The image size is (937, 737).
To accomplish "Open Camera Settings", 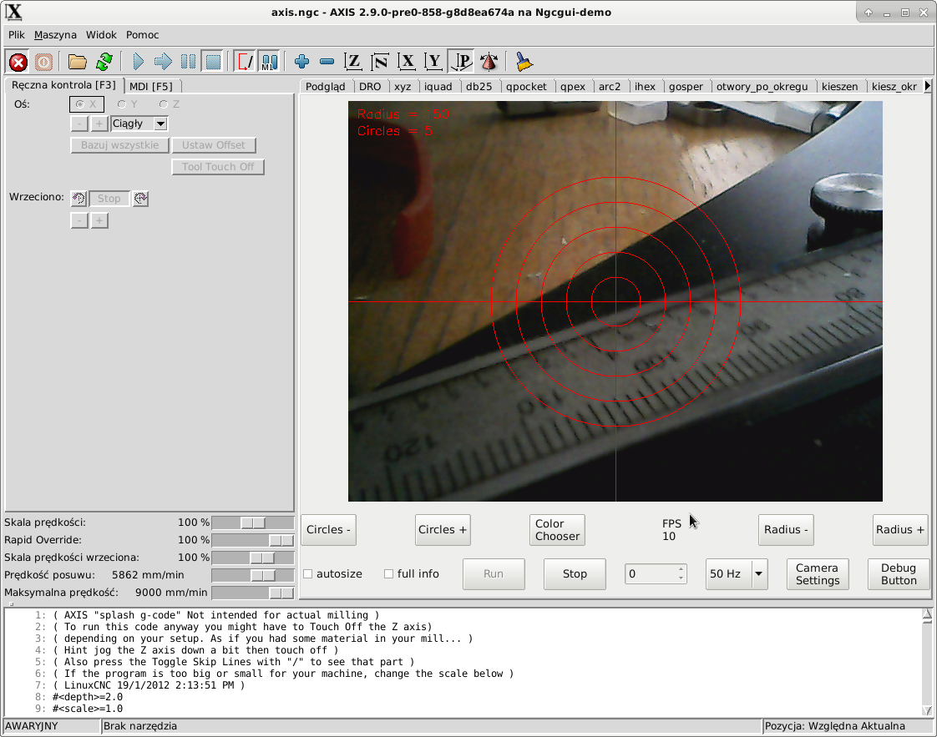I will click(x=818, y=574).
